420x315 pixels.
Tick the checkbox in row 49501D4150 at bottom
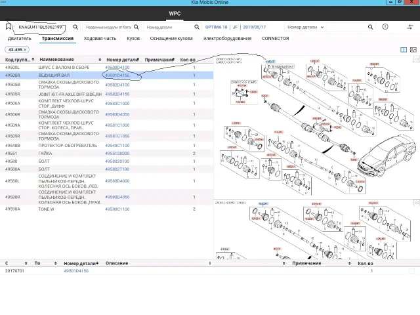click(411, 271)
